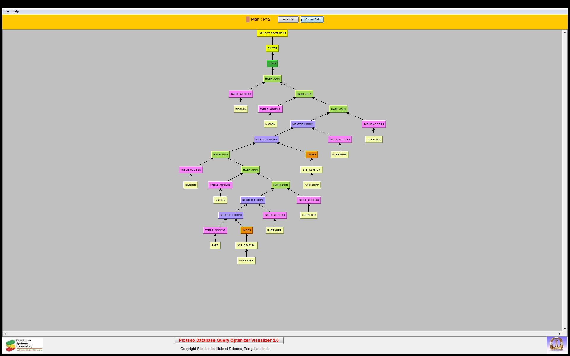Click the NESTED LOOPS node below HASH JOIN

303,124
